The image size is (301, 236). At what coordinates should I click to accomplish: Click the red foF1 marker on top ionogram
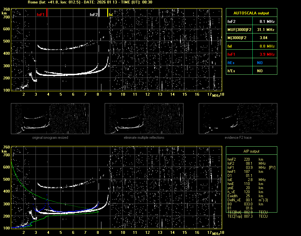click(x=47, y=13)
